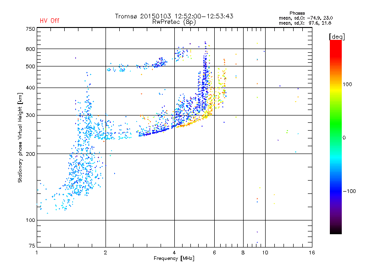Screen dimensions: 367x275
Task: Click the x-axis title 'Frequency [MHz]'
Action: pyautogui.click(x=174, y=258)
